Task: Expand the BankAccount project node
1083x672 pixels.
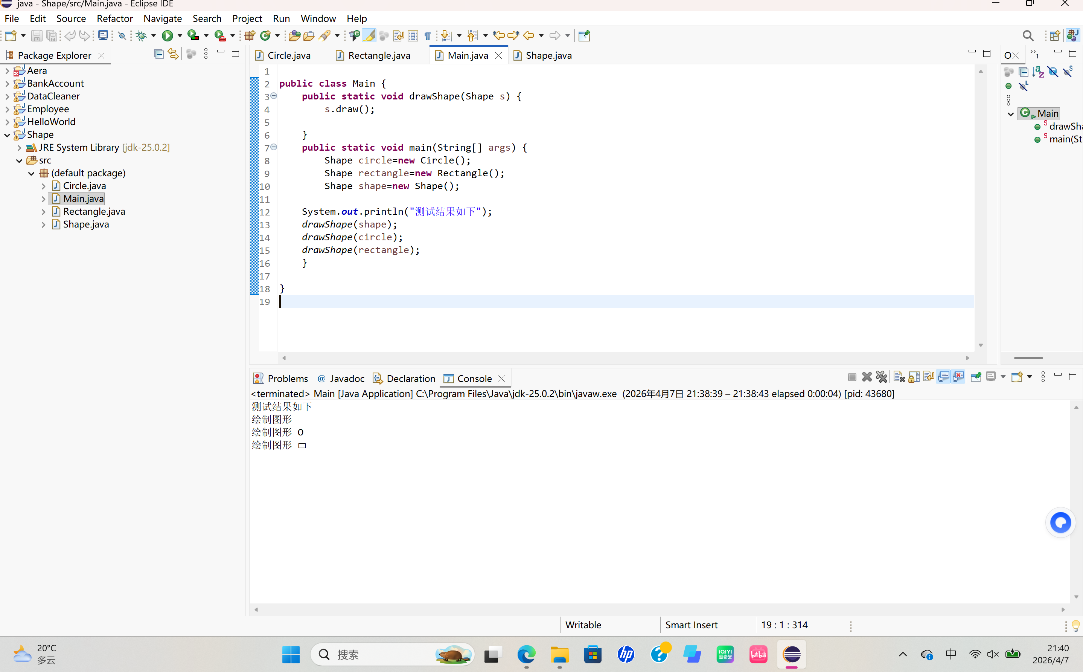Action: click(x=7, y=84)
